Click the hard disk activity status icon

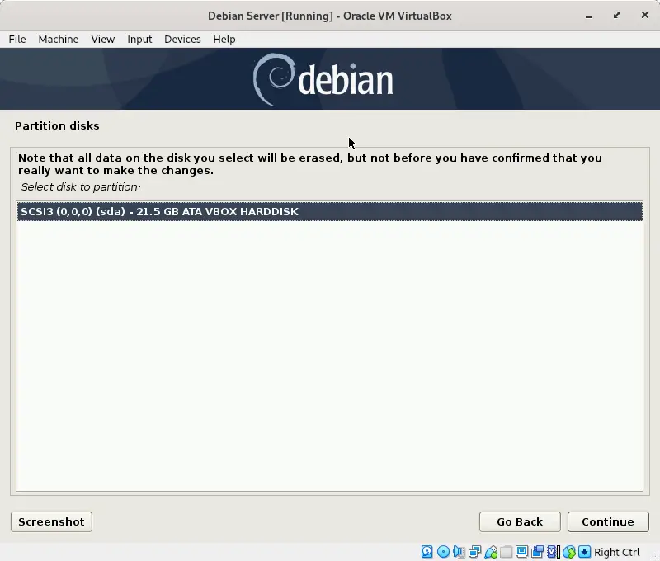coord(427,552)
